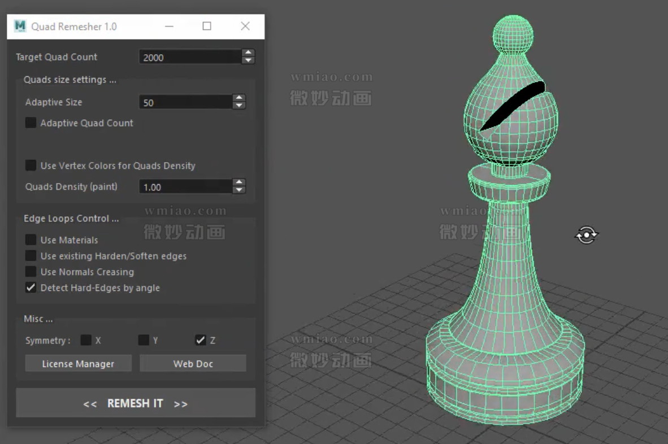Click the rotate manipulator icon in the viewport
This screenshot has height=444, width=668.
point(587,234)
